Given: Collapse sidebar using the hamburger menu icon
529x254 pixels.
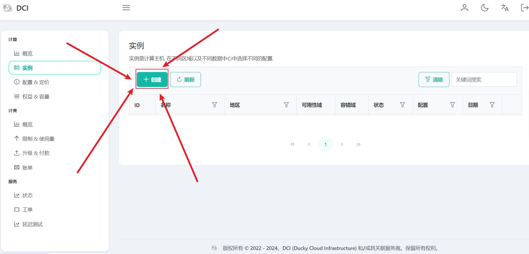Looking at the screenshot, I should coord(126,8).
